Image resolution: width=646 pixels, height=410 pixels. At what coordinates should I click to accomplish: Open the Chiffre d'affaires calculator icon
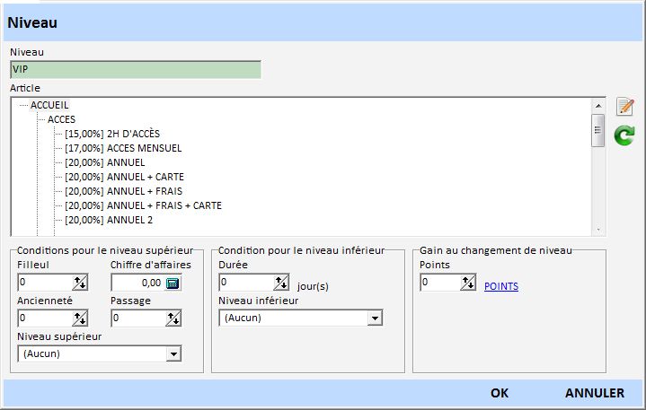173,284
